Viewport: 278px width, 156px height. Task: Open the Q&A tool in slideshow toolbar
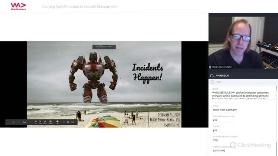[x=36, y=122]
